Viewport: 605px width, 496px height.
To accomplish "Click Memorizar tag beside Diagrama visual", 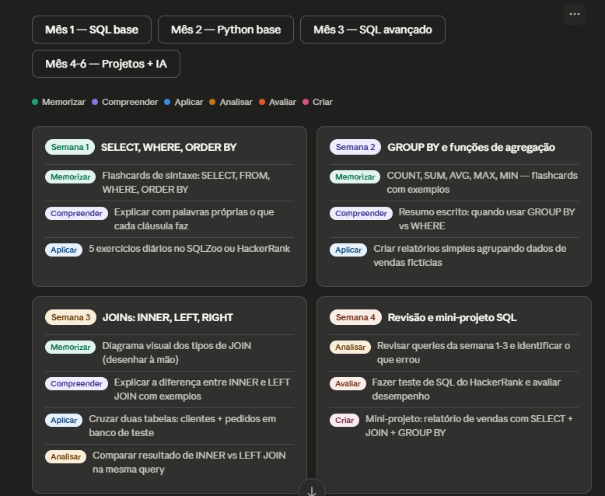I will (x=70, y=348).
